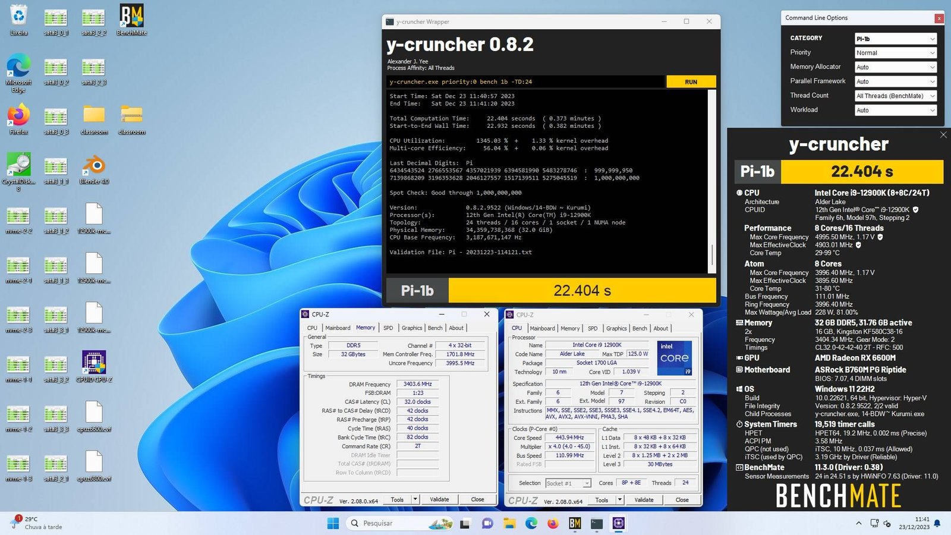Open the terminal icon in the taskbar
Screen dimensions: 951x535
click(x=597, y=523)
